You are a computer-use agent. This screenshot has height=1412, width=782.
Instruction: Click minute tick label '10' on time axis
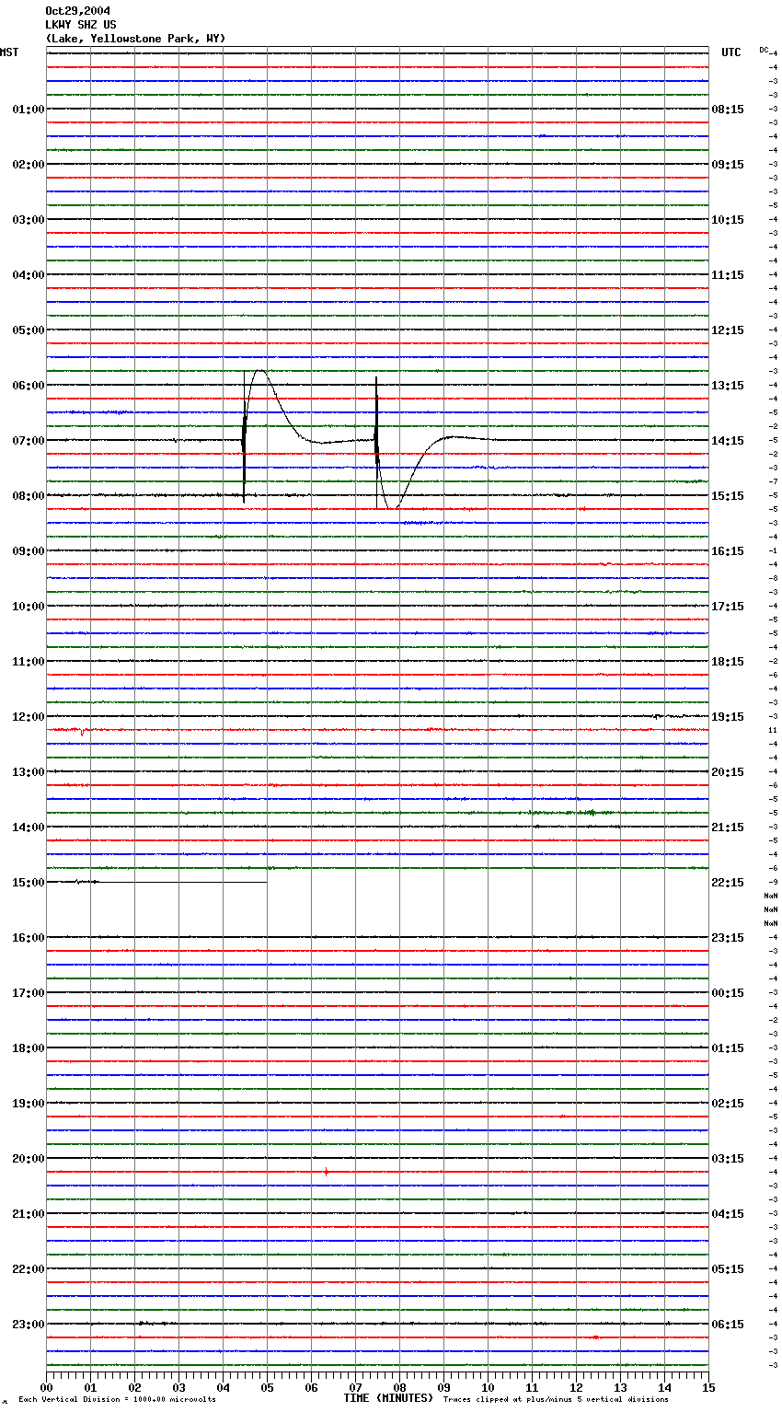(x=489, y=1387)
